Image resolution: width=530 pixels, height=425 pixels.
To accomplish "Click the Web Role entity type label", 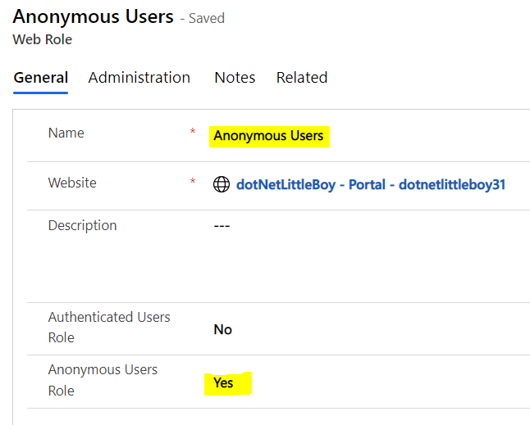I will (x=42, y=39).
